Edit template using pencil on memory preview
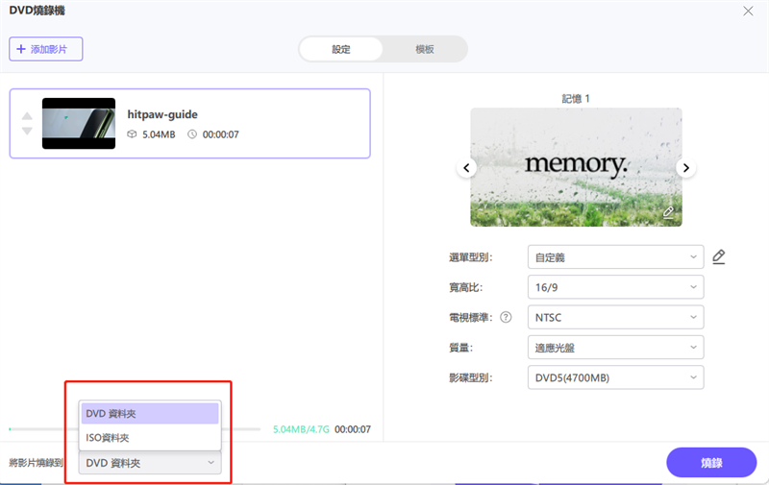 point(668,212)
